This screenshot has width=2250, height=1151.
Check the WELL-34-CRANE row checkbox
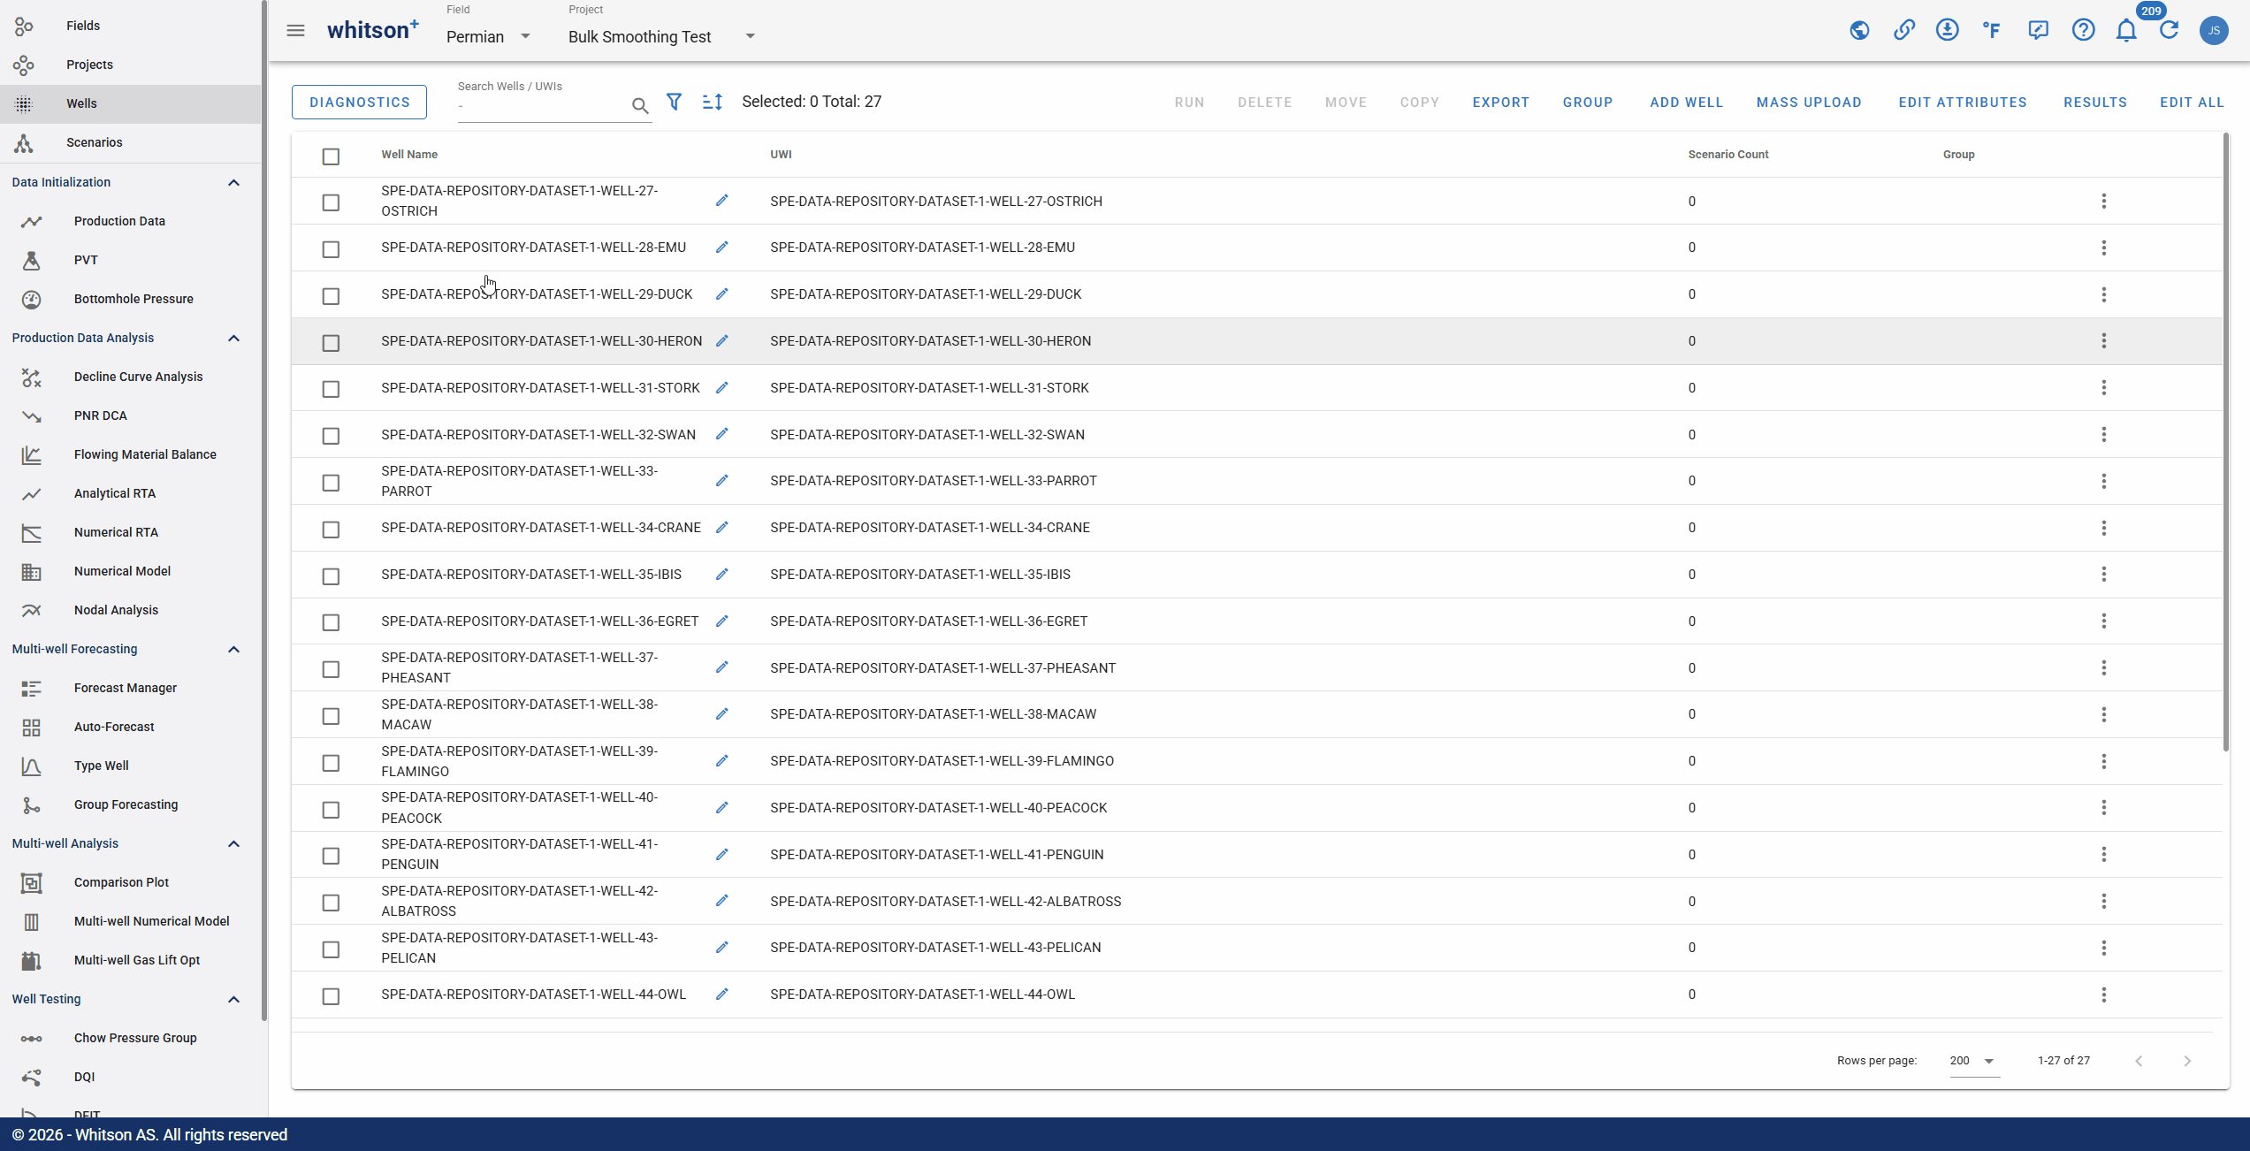(331, 530)
